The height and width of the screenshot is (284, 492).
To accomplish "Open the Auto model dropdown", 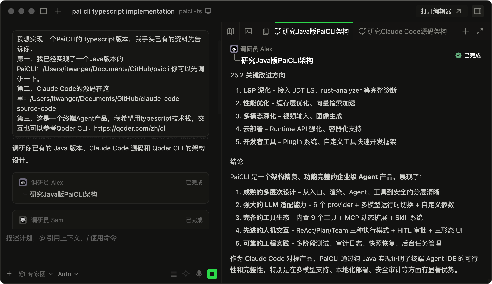I will (68, 274).
